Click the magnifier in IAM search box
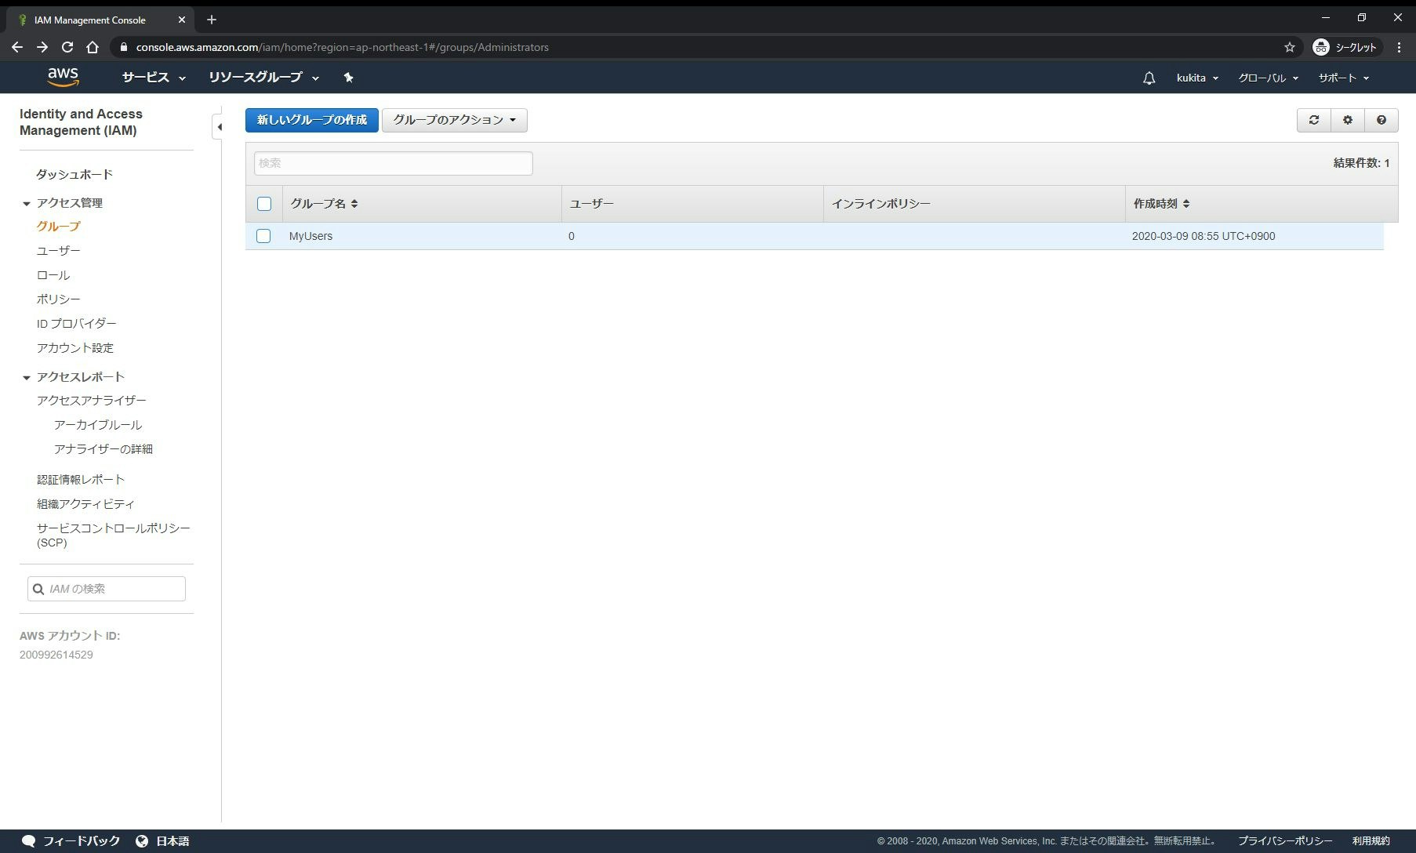This screenshot has width=1416, height=853. [x=38, y=589]
